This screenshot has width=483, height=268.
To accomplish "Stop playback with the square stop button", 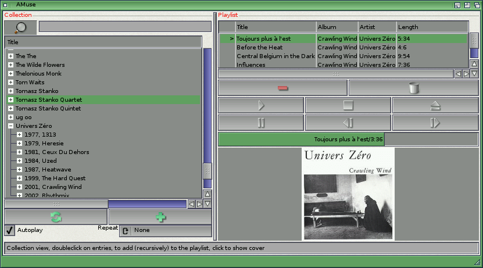I will click(x=348, y=105).
